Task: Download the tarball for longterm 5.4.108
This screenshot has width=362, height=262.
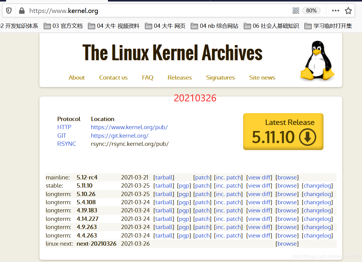Action: [164, 202]
